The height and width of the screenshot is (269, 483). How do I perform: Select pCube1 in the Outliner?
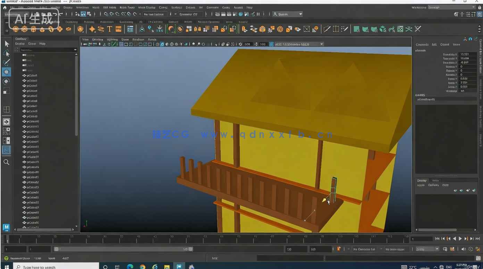coord(32,75)
